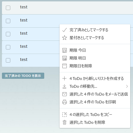Viewport: 133px width, 133px height.
Task: Click the checkmark icon for 完了済みとしてマークする
Action: pyautogui.click(x=65, y=30)
